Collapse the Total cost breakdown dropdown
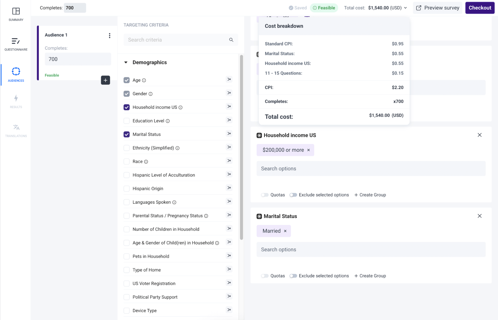This screenshot has height=320, width=498. [405, 8]
